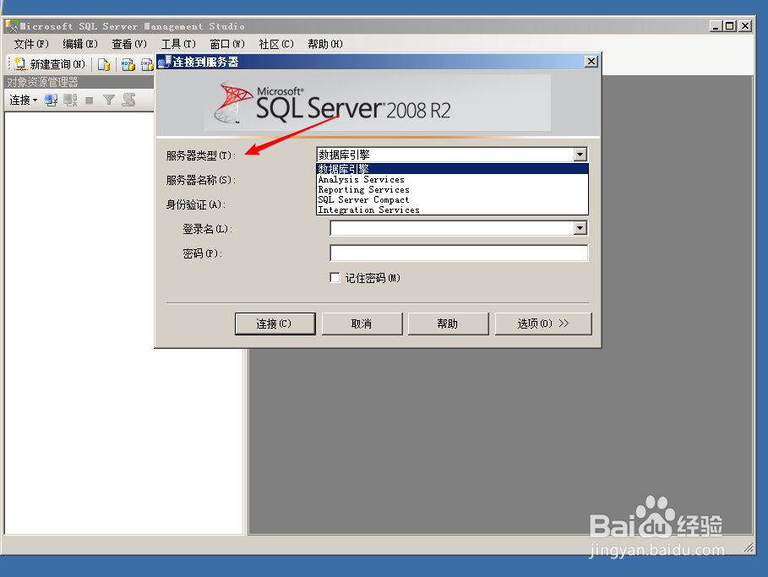
Task: Select Integration Services server type
Action: [x=452, y=210]
